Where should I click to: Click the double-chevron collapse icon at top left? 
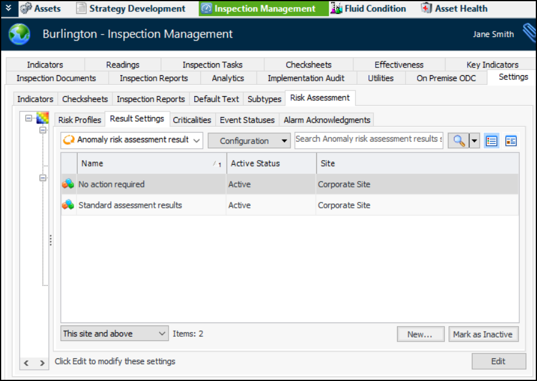(8, 8)
